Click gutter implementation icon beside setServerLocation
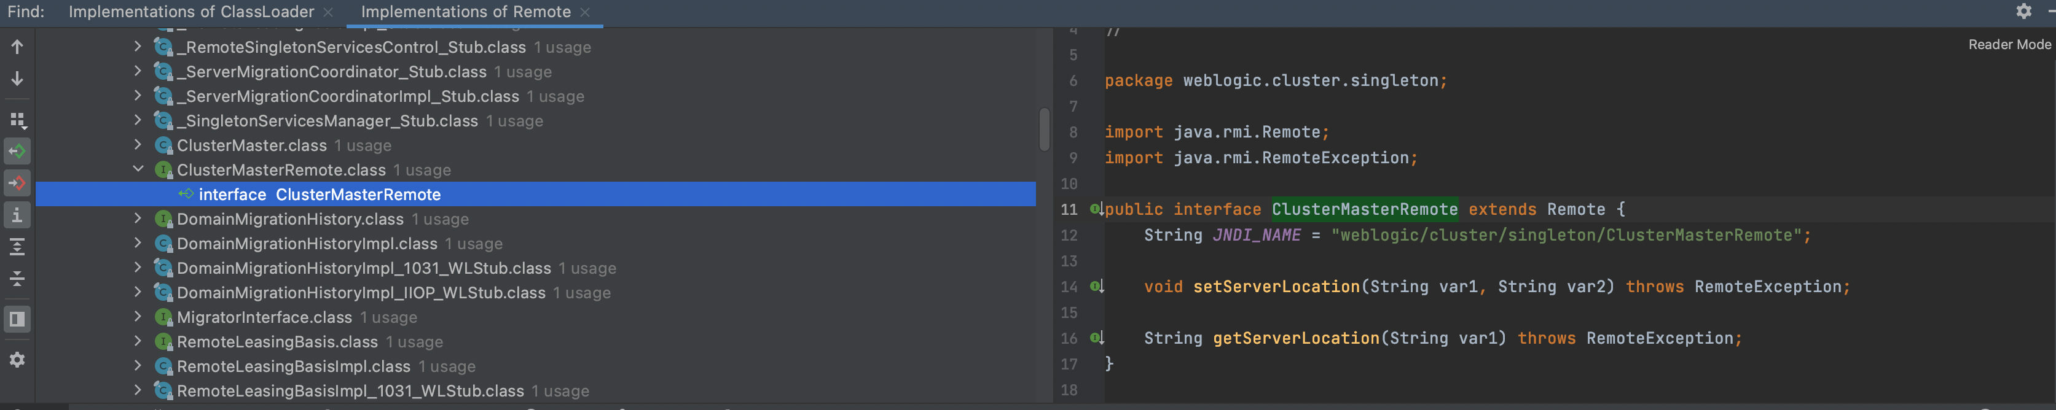Viewport: 2056px width, 410px height. 1097,287
